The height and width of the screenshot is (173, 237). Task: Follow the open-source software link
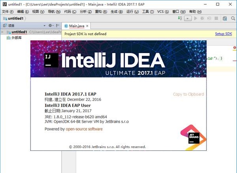click(x=84, y=129)
